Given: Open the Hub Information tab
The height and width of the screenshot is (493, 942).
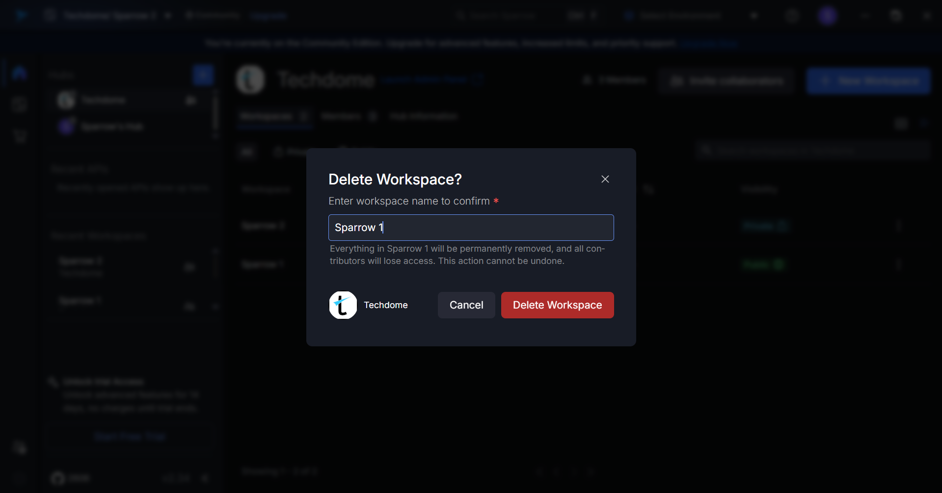Looking at the screenshot, I should pyautogui.click(x=423, y=116).
